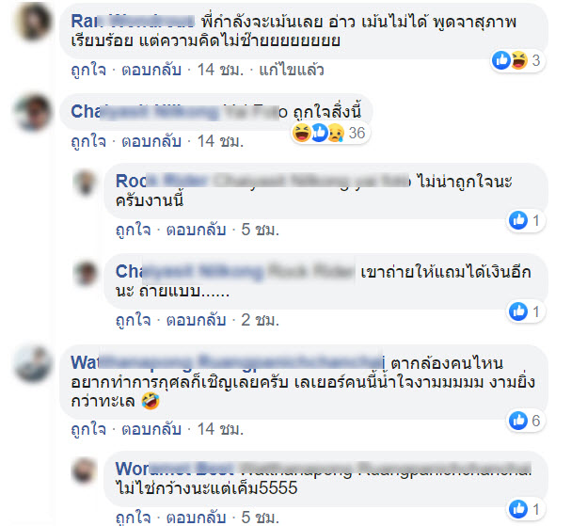Open like count on Cha's reply about ถ่ายแบบ
Screen dimensions: 587x526
pyautogui.click(x=527, y=311)
